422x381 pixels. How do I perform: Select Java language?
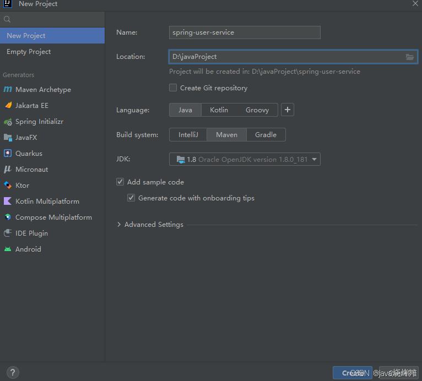point(185,110)
